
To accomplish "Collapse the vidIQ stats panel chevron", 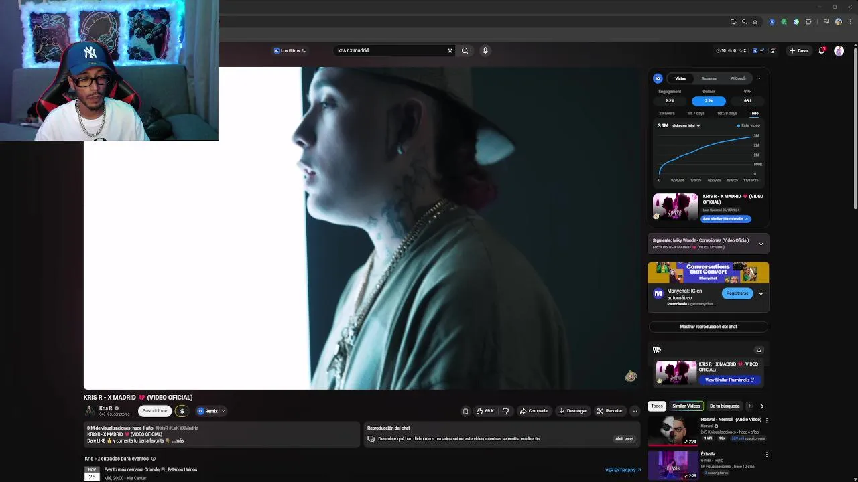I will [x=760, y=78].
